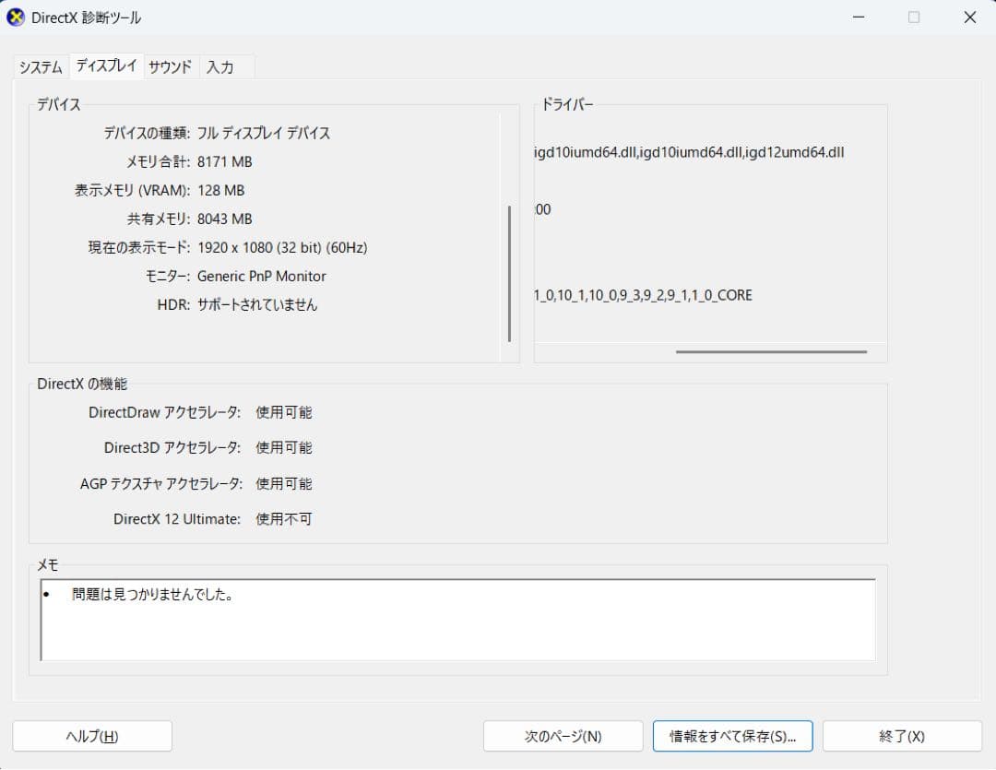Select the ディスプレイ tab

[x=105, y=65]
